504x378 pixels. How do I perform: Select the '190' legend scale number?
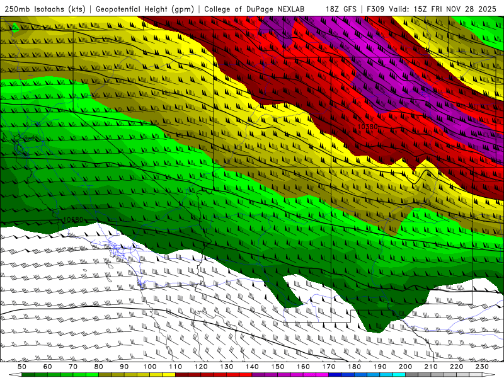[380, 367]
